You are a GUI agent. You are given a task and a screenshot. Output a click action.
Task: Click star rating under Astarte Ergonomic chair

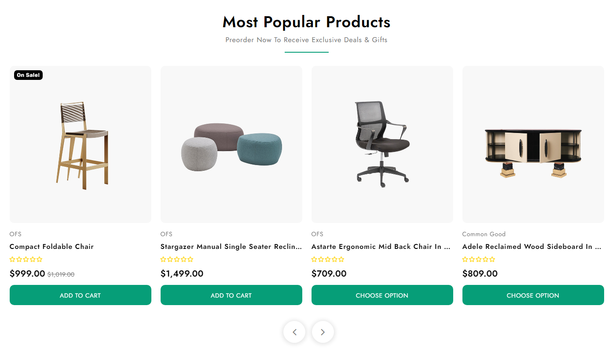tap(328, 259)
